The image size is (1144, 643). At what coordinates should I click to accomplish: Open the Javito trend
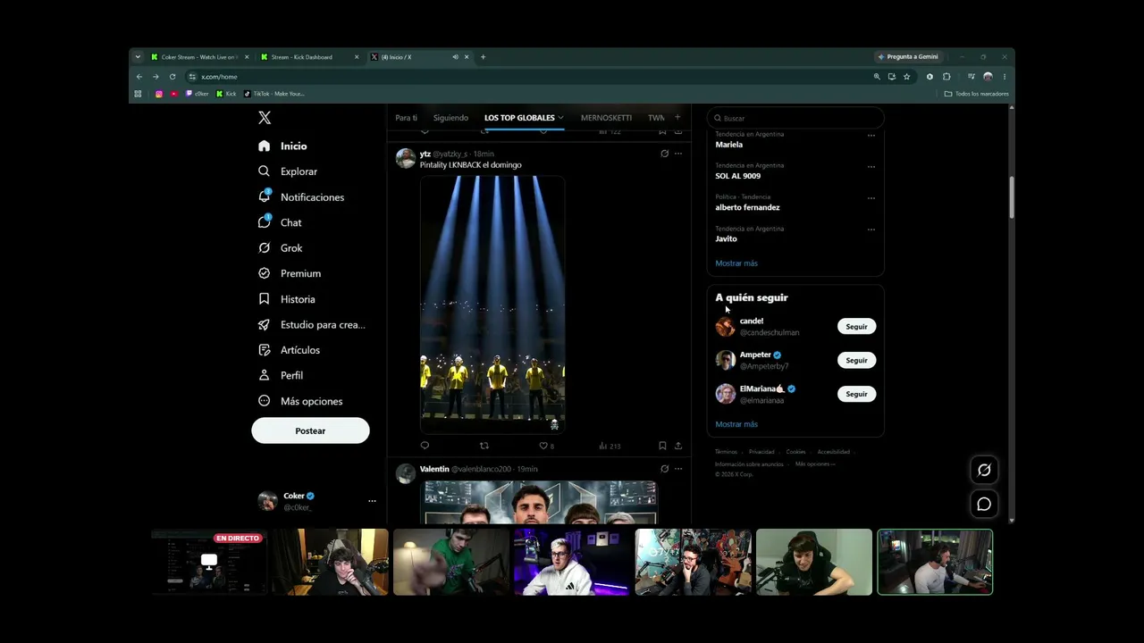coord(726,238)
